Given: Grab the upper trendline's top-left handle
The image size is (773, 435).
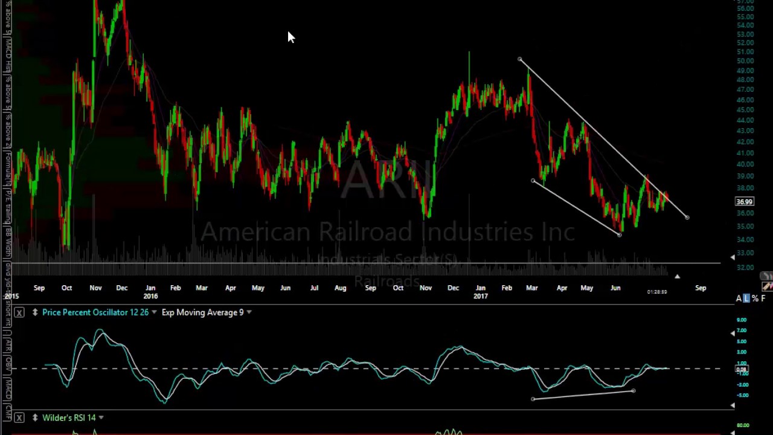Looking at the screenshot, I should pos(520,59).
